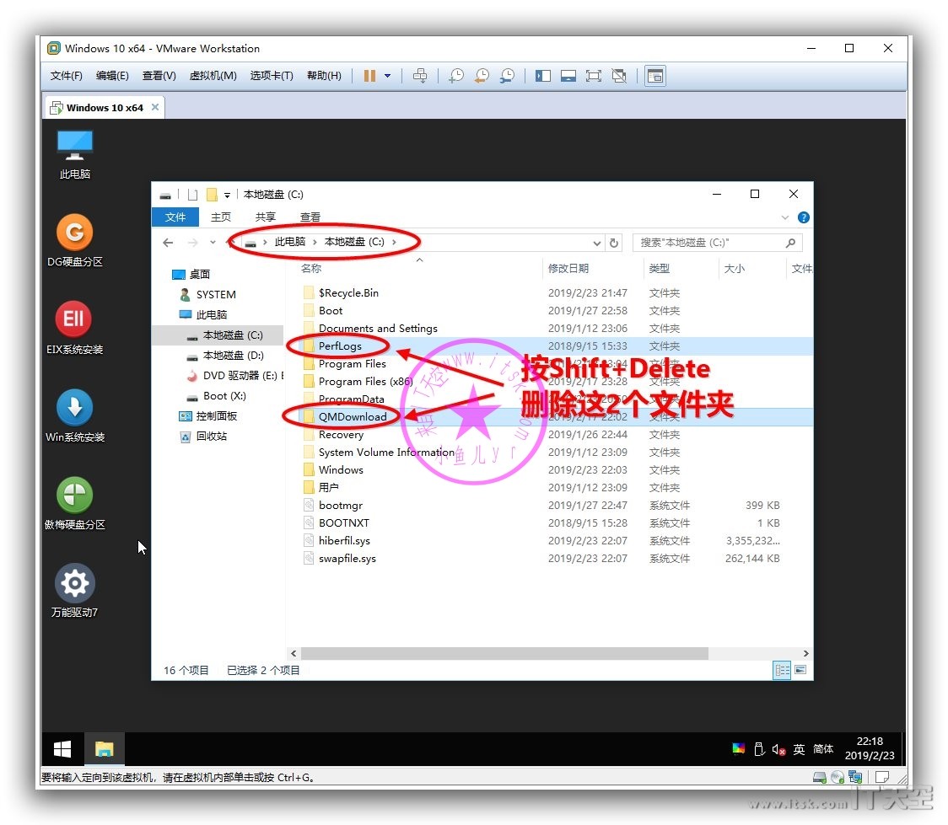
Task: Switch Explorer to details view
Action: pyautogui.click(x=782, y=670)
